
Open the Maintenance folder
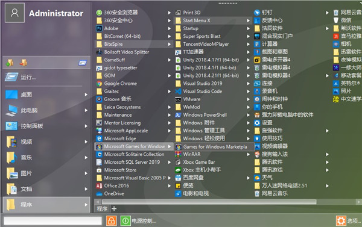(x=133, y=115)
